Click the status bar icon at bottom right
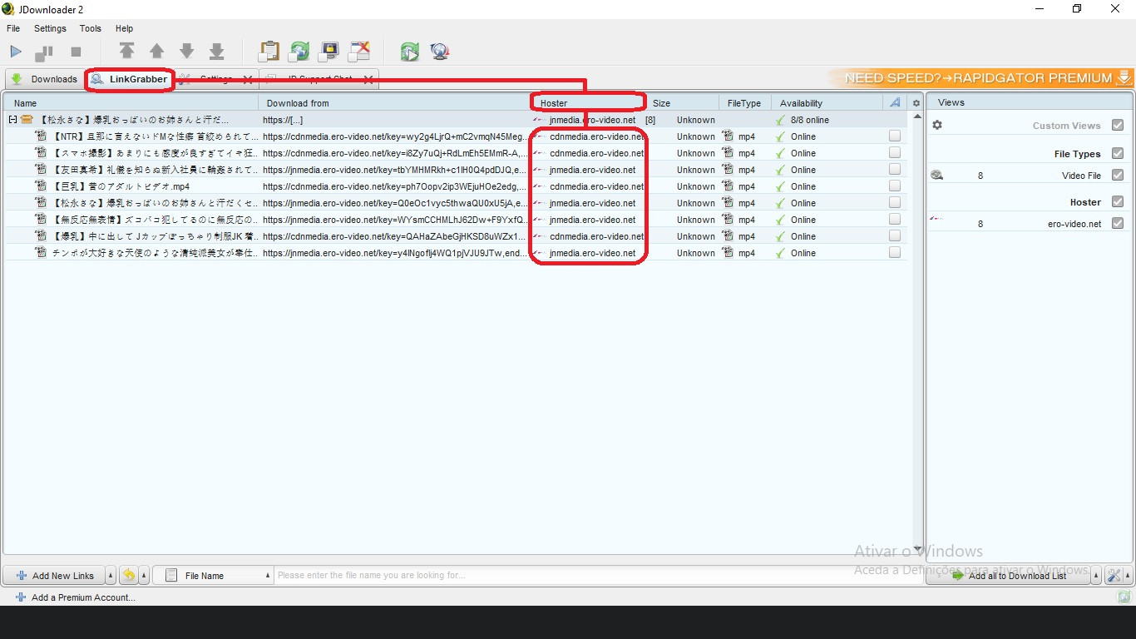The height and width of the screenshot is (639, 1136). [1124, 597]
